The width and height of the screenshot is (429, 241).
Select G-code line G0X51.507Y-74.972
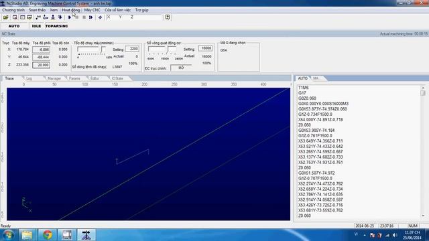pyautogui.click(x=316, y=173)
